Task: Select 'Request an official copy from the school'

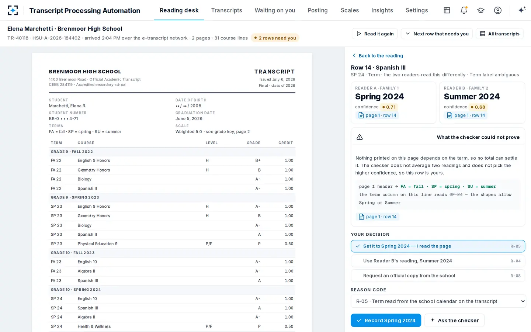Action: pyautogui.click(x=438, y=276)
